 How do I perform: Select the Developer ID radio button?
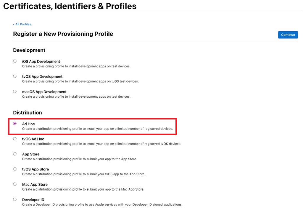[x=15, y=199]
